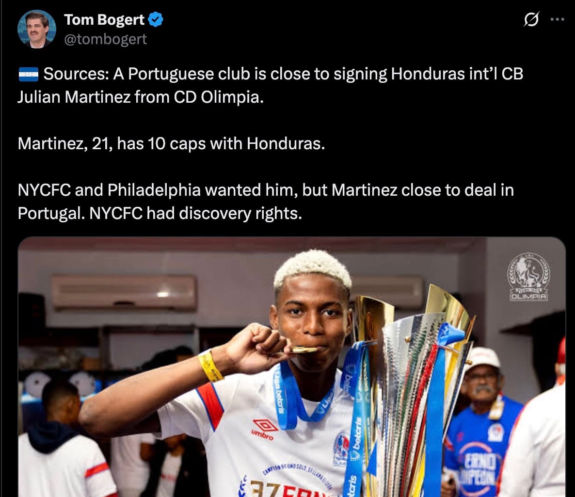Click the blue verified badge
Screen dimensions: 575x497
156,19
